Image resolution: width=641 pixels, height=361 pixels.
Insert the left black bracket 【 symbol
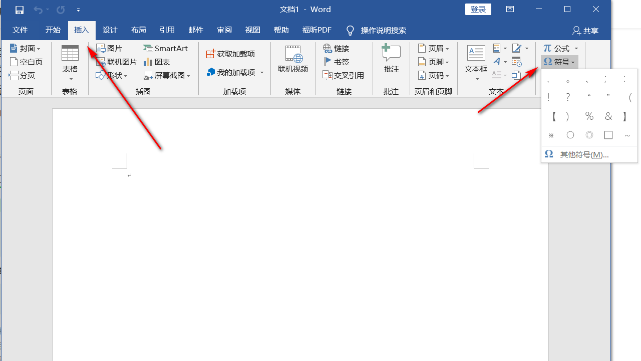tap(554, 116)
